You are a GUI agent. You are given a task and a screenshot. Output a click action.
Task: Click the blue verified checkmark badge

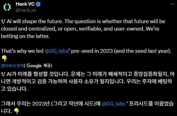click(x=38, y=4)
